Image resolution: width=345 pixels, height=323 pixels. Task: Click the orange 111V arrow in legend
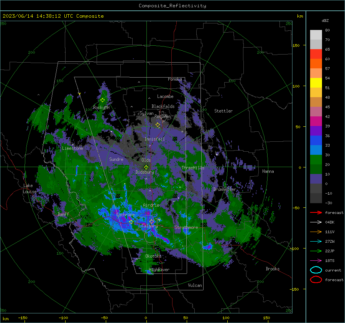click(316, 232)
